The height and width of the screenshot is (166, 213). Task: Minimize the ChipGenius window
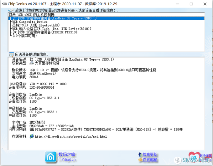point(177,4)
